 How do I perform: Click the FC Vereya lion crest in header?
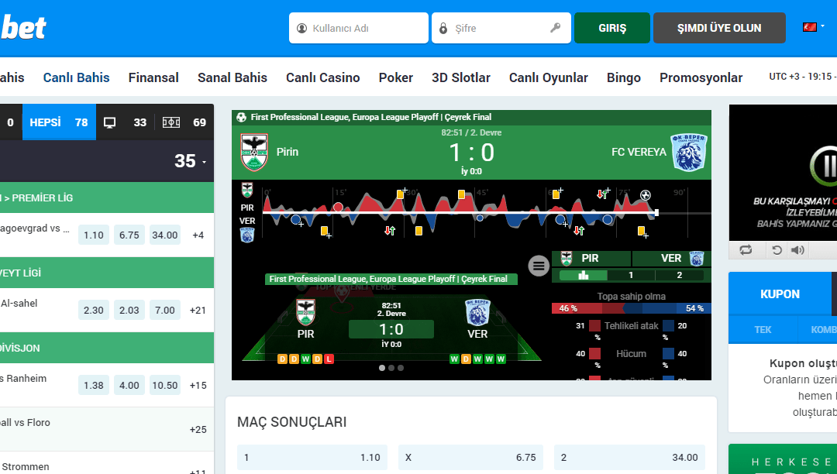[689, 153]
